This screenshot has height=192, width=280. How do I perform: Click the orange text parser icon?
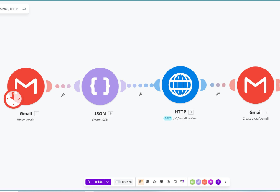pyautogui.click(x=205, y=182)
